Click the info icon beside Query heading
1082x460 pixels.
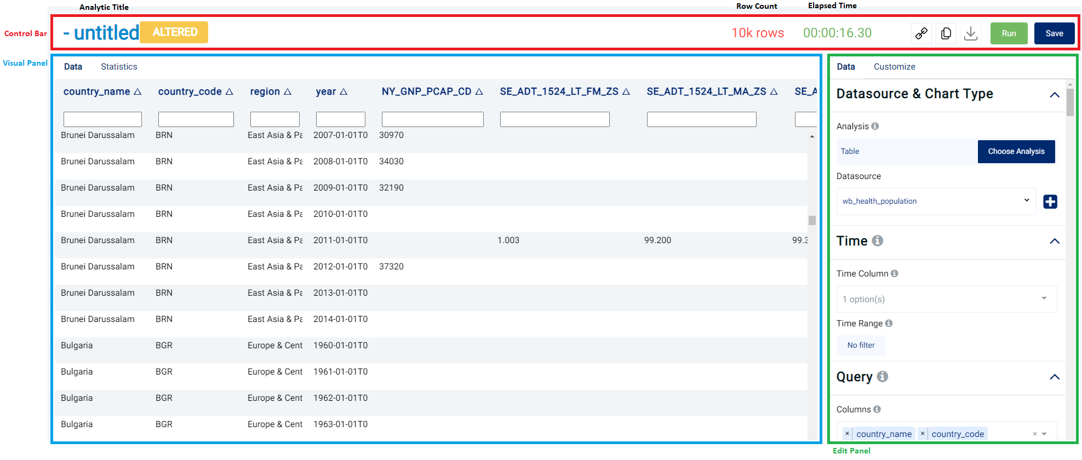883,376
